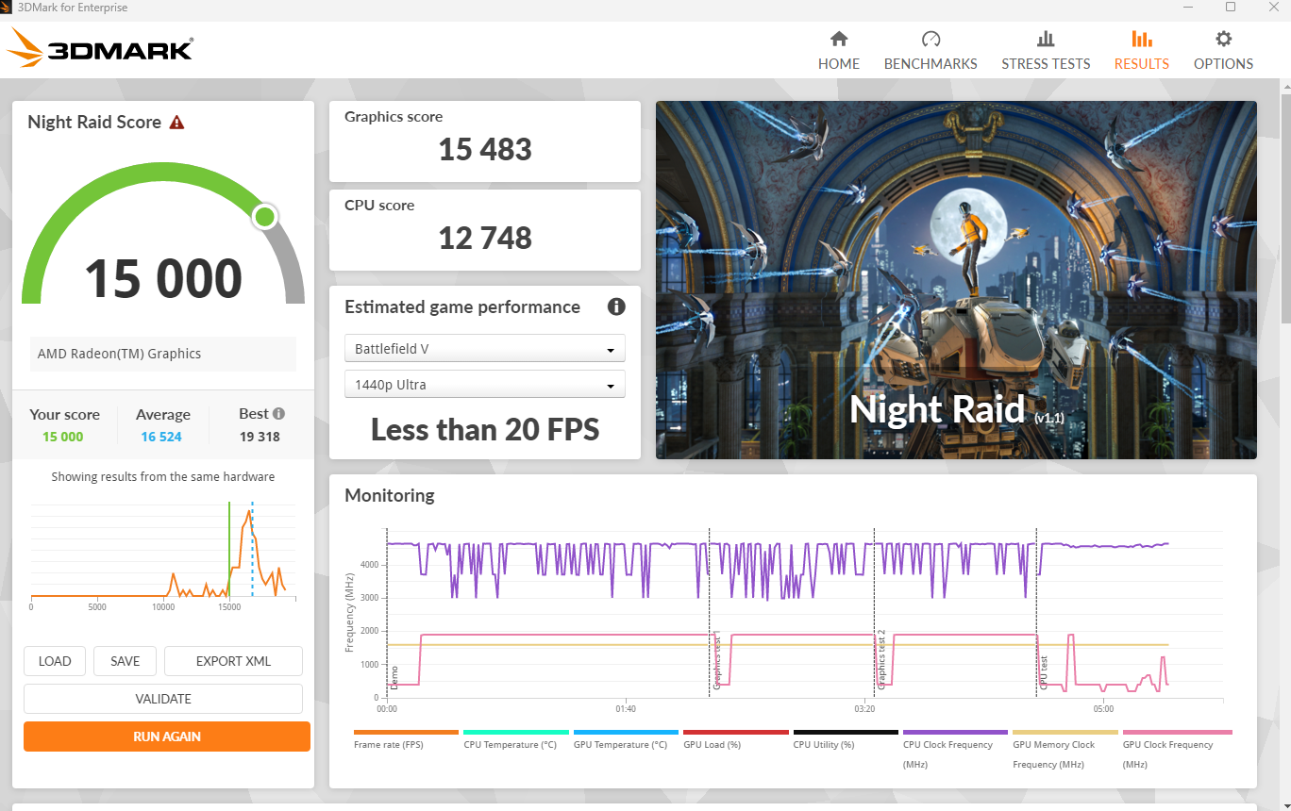Click the Home house icon
Viewport: 1291px width, 811px height.
pyautogui.click(x=839, y=39)
